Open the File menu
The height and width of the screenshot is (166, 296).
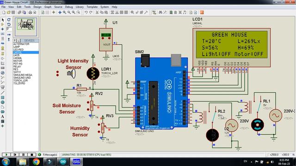point(3,7)
